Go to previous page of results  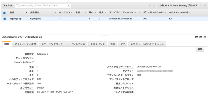[154, 5]
